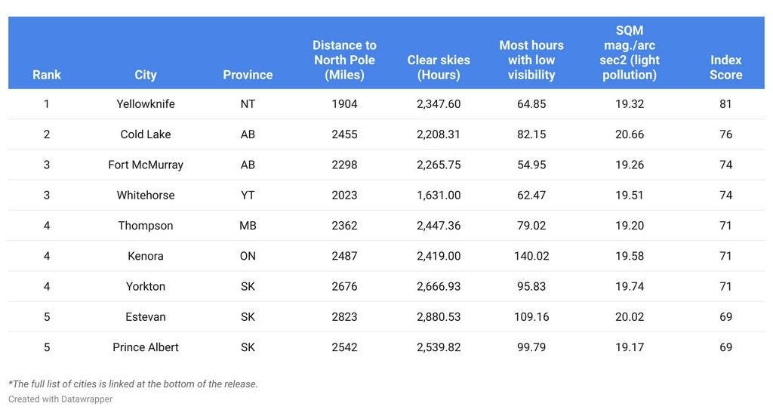The width and height of the screenshot is (773, 413).
Task: Click the Cold Lake city cell
Action: click(x=146, y=134)
